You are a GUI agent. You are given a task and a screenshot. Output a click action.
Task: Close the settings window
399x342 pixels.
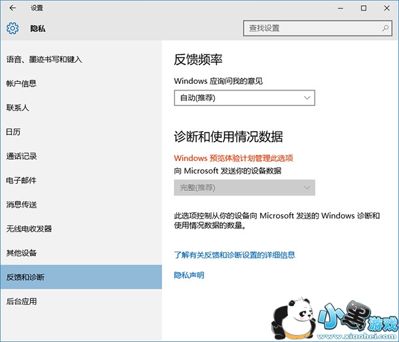[x=387, y=8]
